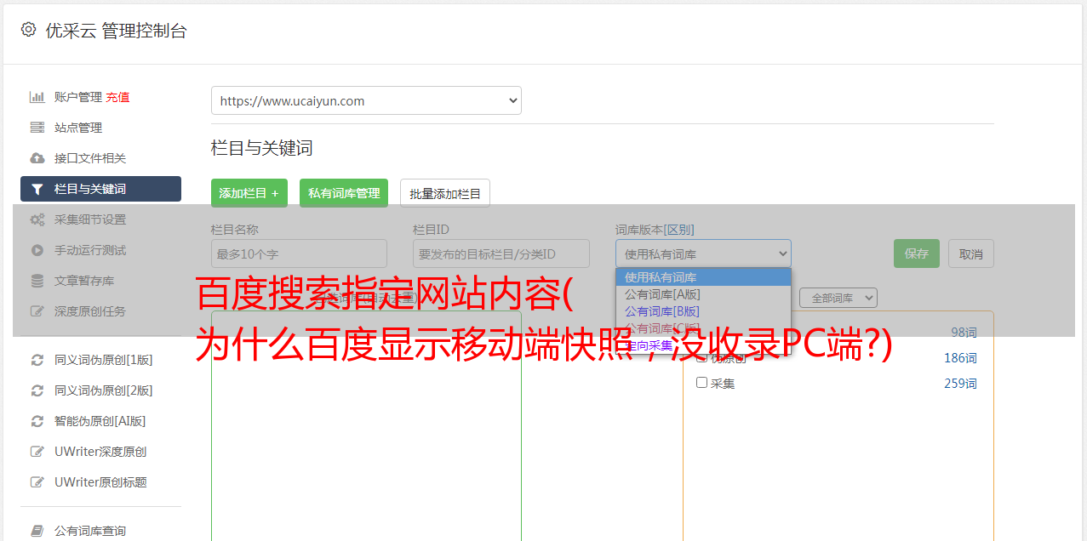
Task: Open 采集细节设置 in the sidebar
Action: click(90, 219)
